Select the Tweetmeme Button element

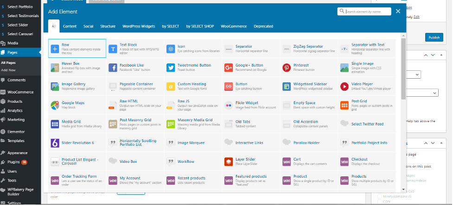193,68
